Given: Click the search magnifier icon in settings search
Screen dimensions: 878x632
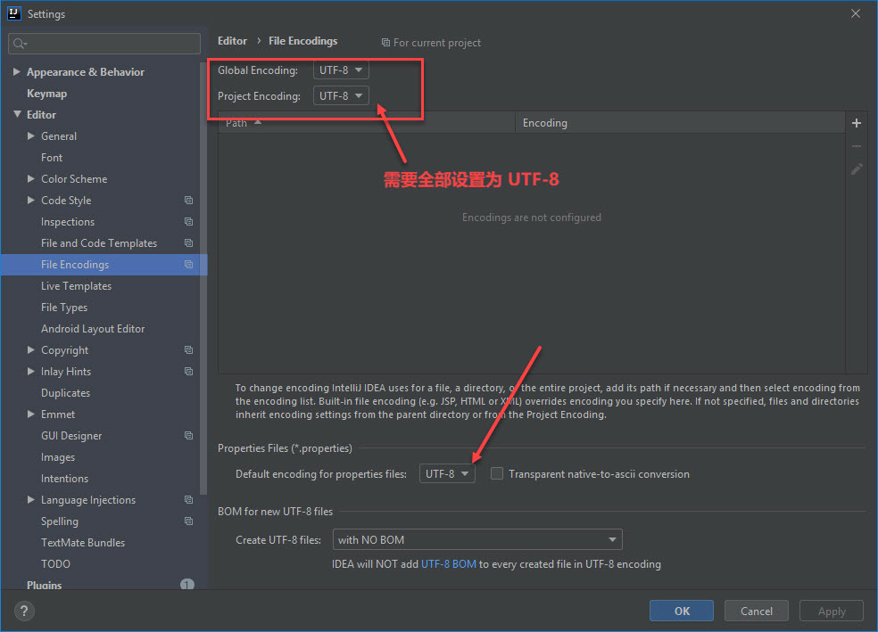Looking at the screenshot, I should (20, 44).
